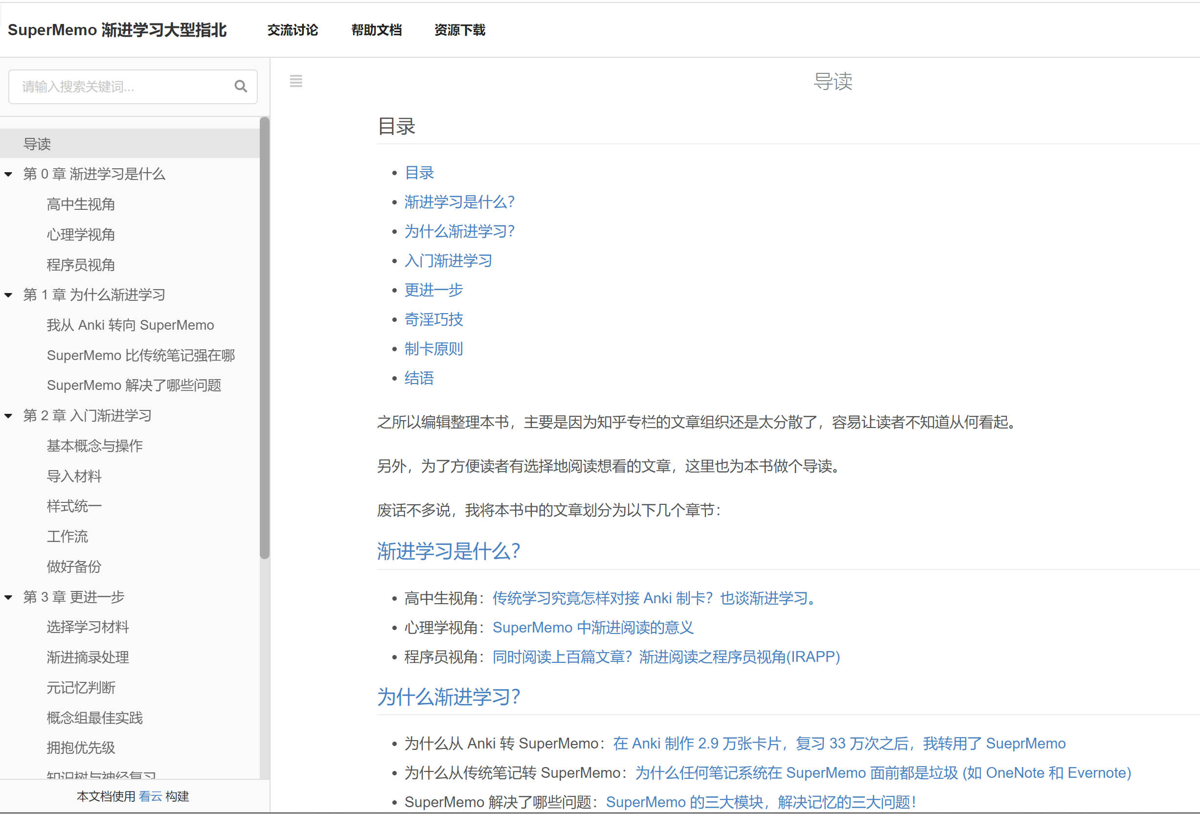Select 渐进摘录处理 in the sidebar
1200x814 pixels.
point(87,657)
